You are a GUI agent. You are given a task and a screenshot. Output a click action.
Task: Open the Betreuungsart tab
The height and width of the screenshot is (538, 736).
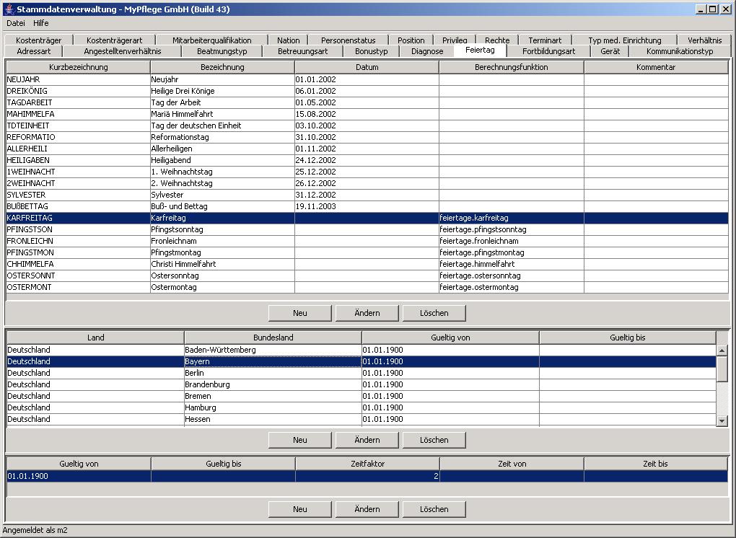coord(303,51)
